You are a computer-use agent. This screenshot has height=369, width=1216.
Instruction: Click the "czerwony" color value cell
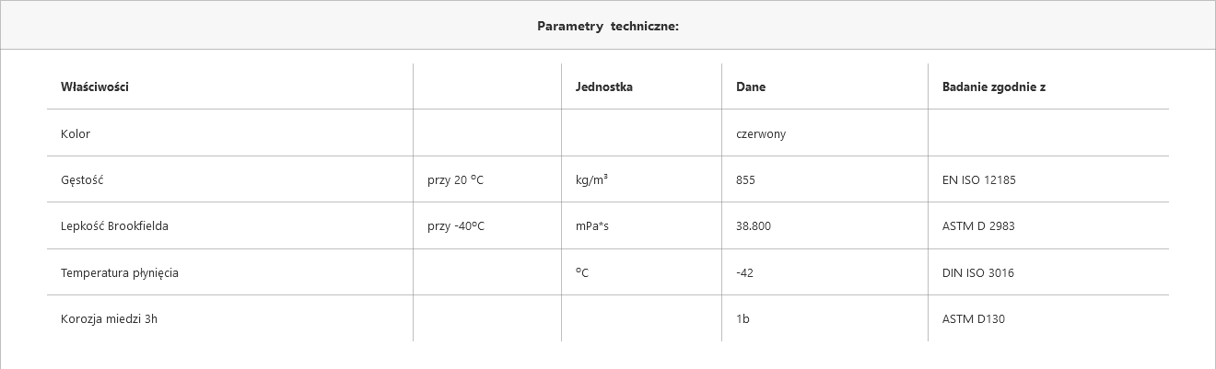coord(761,134)
